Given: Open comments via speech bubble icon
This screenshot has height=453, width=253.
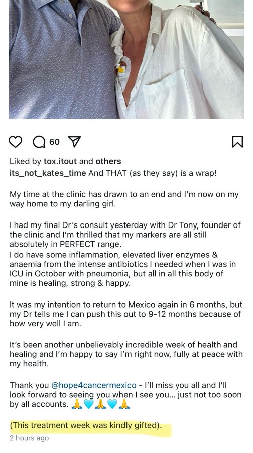Looking at the screenshot, I should (x=38, y=142).
